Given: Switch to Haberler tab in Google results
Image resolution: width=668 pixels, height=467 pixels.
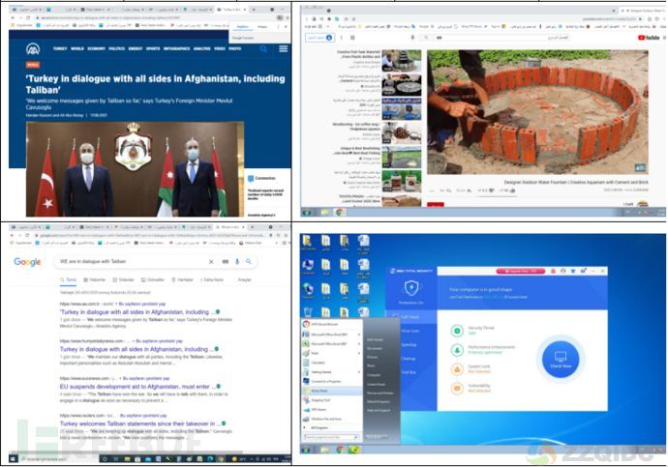Looking at the screenshot, I should click(95, 279).
